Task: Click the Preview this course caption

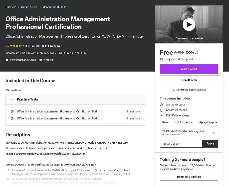Action: pos(189,38)
